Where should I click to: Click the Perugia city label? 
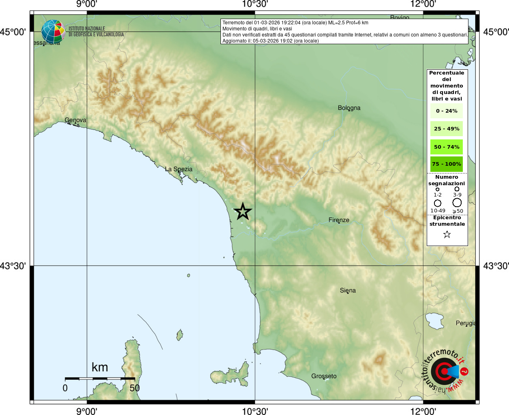click(x=466, y=323)
